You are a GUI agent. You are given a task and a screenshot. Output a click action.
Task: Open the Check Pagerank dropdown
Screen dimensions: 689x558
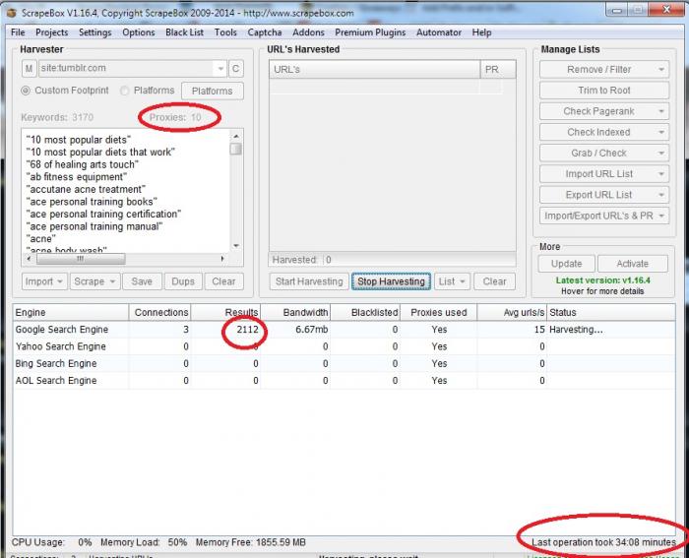(604, 111)
